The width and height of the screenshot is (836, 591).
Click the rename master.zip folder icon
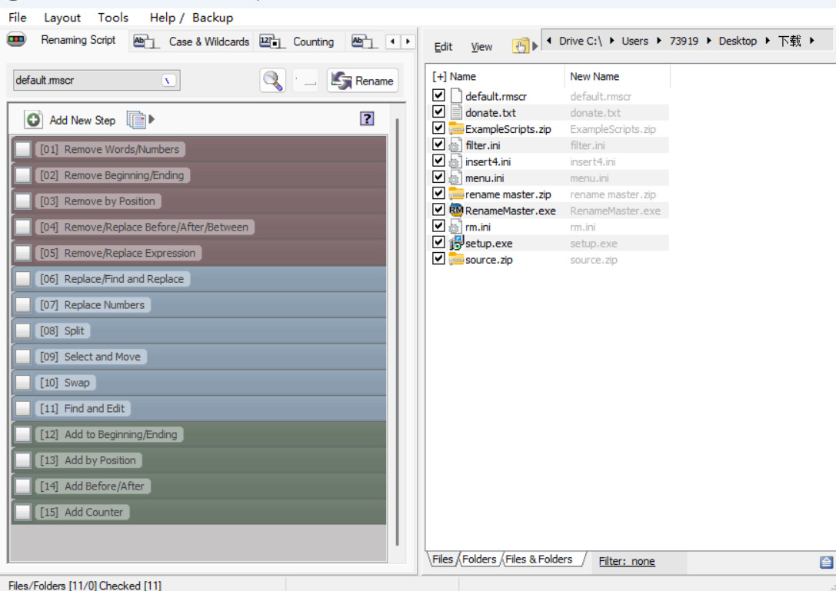456,194
